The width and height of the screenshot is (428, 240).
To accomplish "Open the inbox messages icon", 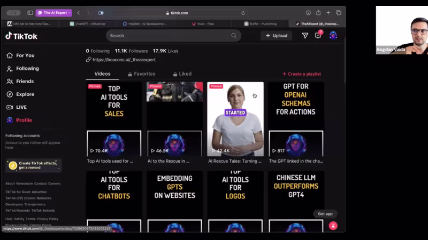I will pyautogui.click(x=318, y=35).
